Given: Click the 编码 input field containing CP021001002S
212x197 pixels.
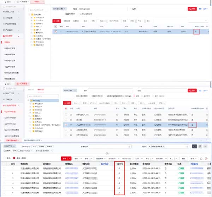Looking at the screenshot, I should tap(99, 8).
